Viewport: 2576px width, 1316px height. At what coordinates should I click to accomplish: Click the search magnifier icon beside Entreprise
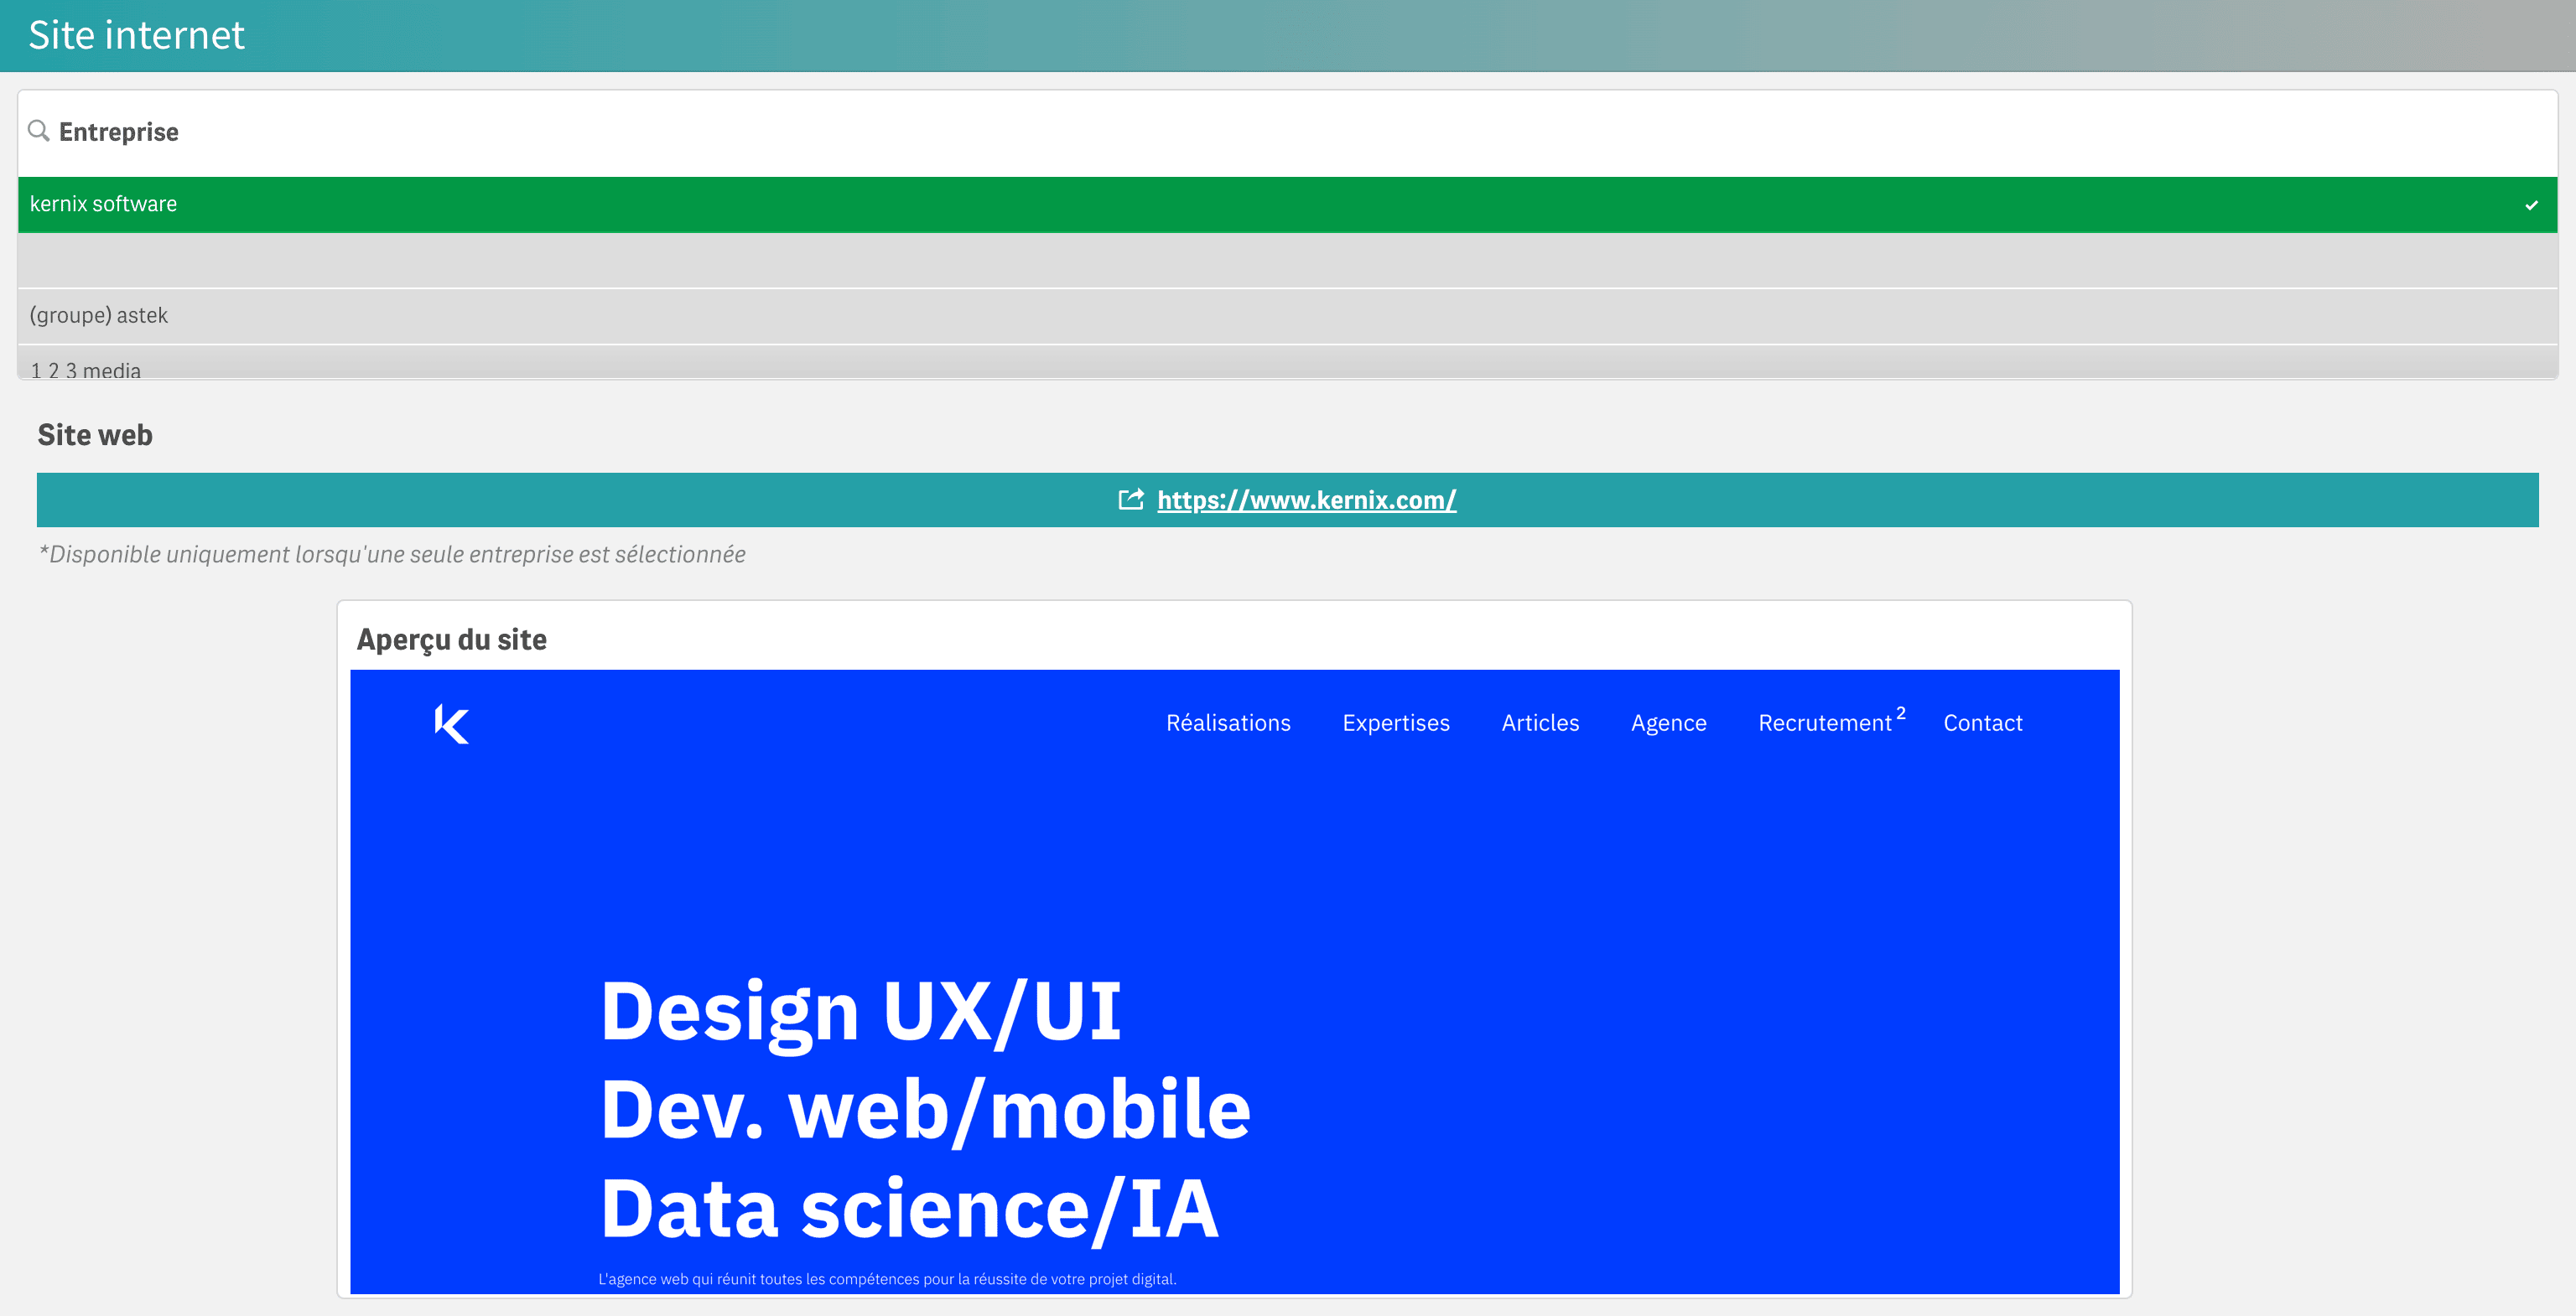(x=39, y=131)
